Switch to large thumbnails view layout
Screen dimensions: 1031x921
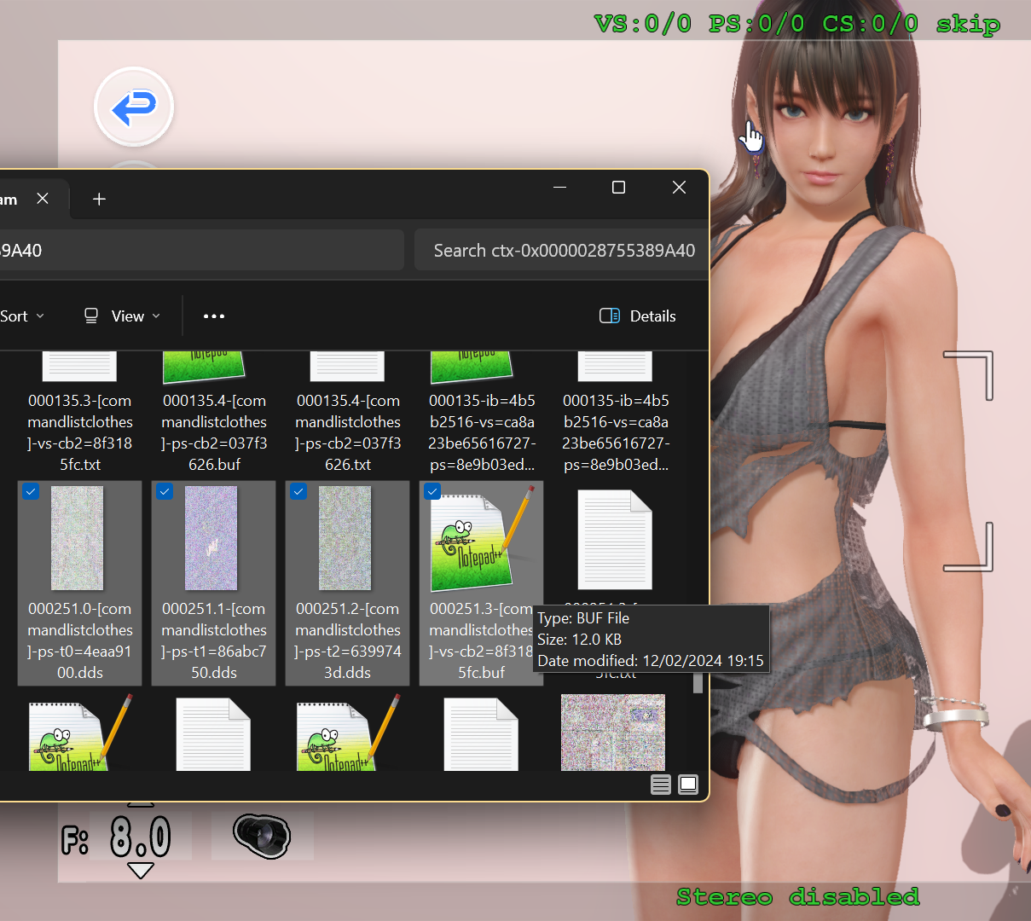click(688, 785)
